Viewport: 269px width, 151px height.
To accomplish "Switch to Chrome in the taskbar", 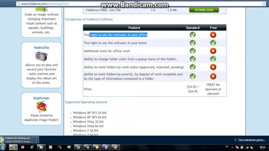I will tap(13, 147).
